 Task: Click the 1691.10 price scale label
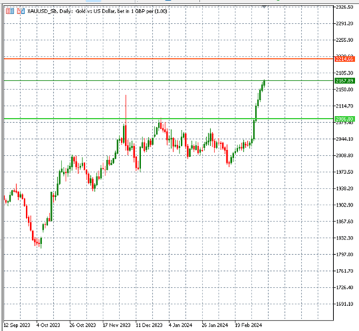[344, 304]
